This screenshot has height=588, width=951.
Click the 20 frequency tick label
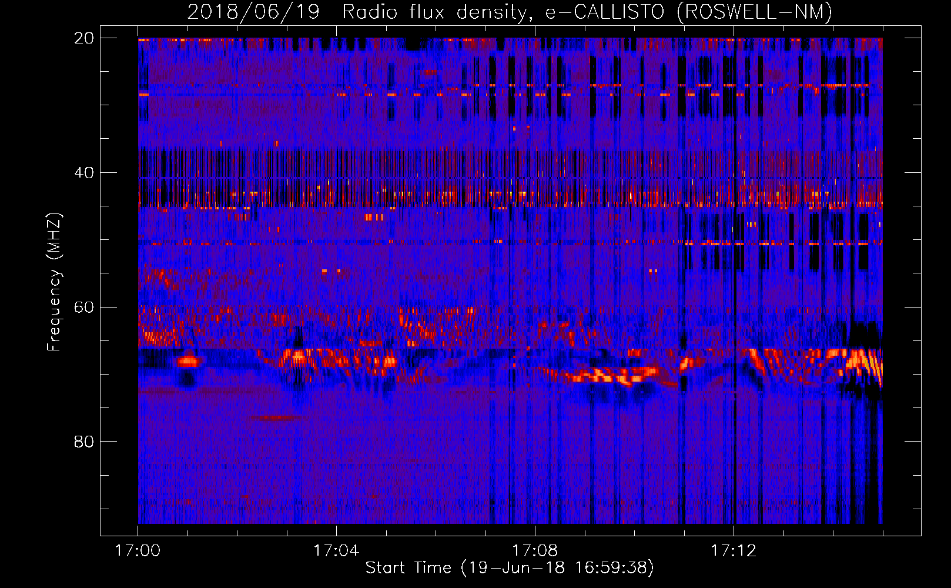[83, 38]
